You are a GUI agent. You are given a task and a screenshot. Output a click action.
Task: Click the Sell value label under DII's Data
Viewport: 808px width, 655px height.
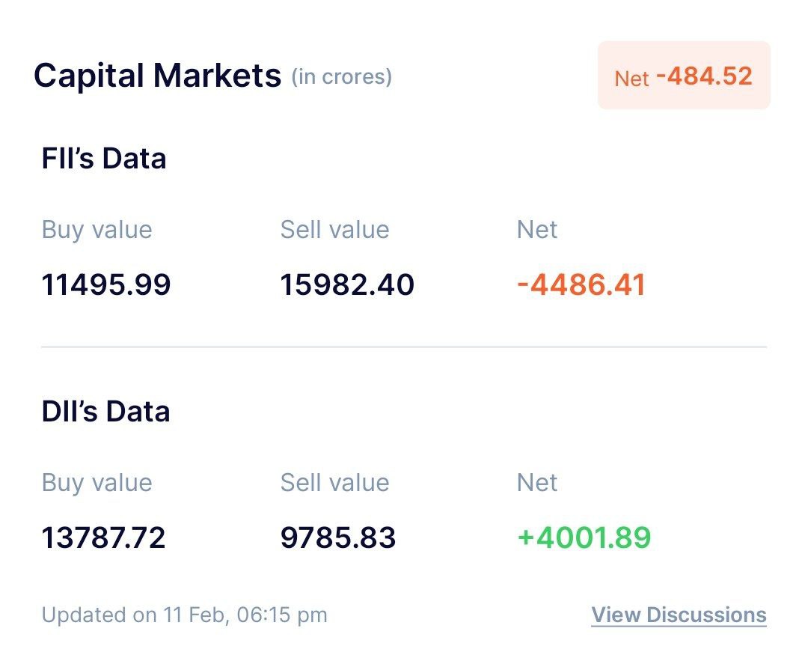tap(334, 482)
